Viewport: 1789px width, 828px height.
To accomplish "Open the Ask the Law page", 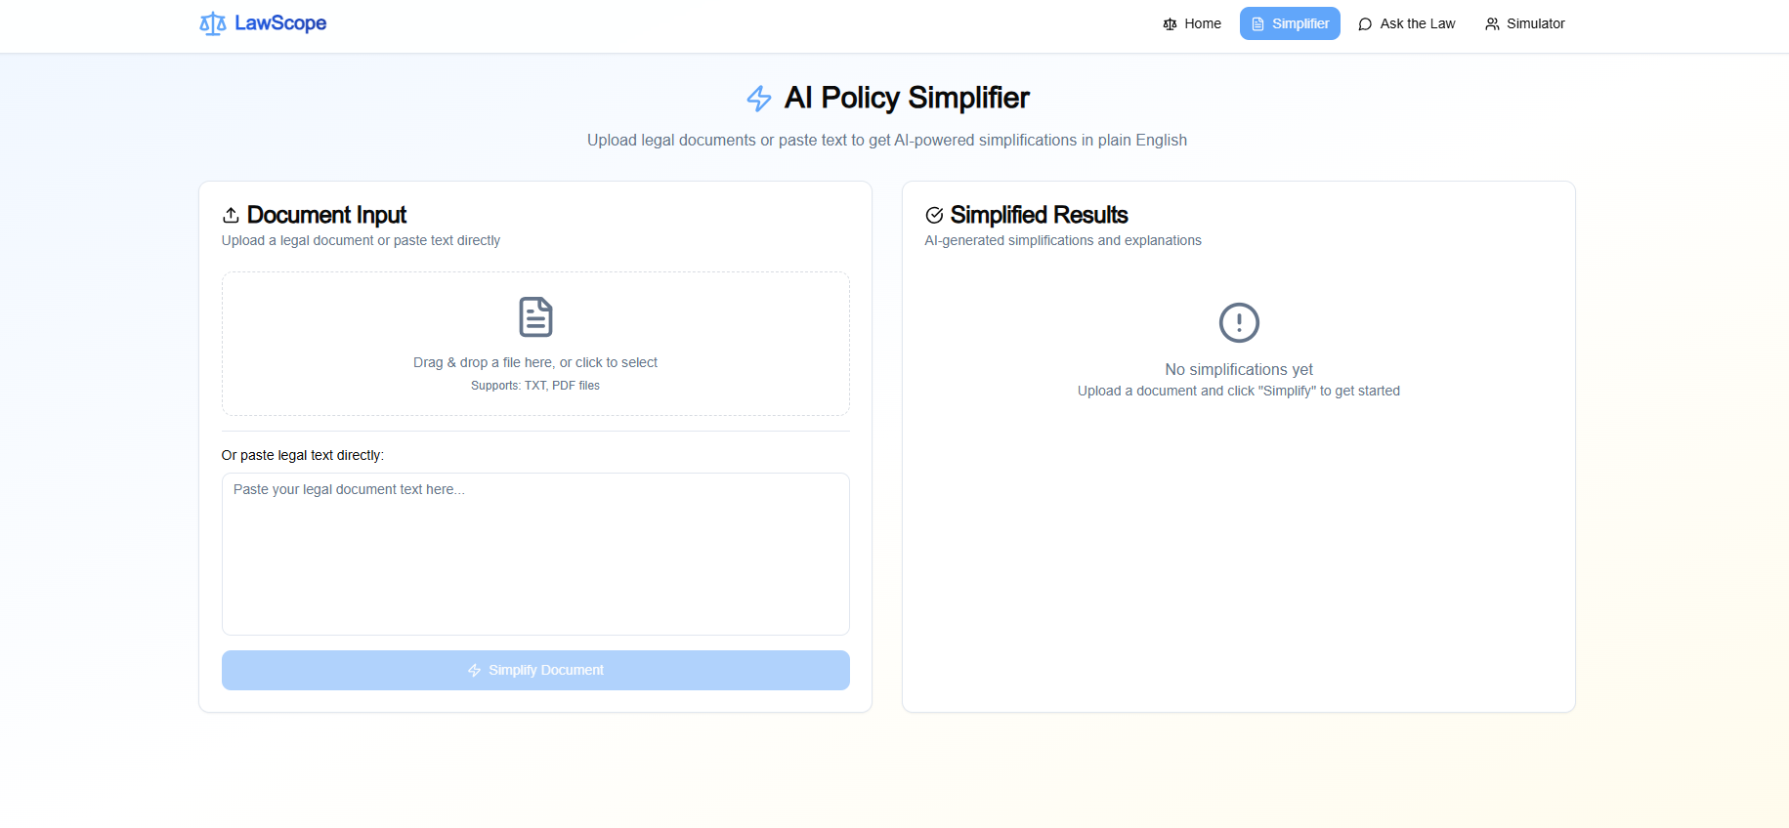I will [1417, 24].
